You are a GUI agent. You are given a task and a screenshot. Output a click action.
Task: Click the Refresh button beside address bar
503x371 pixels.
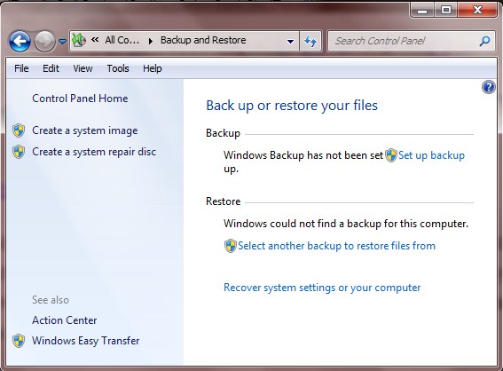pyautogui.click(x=310, y=41)
